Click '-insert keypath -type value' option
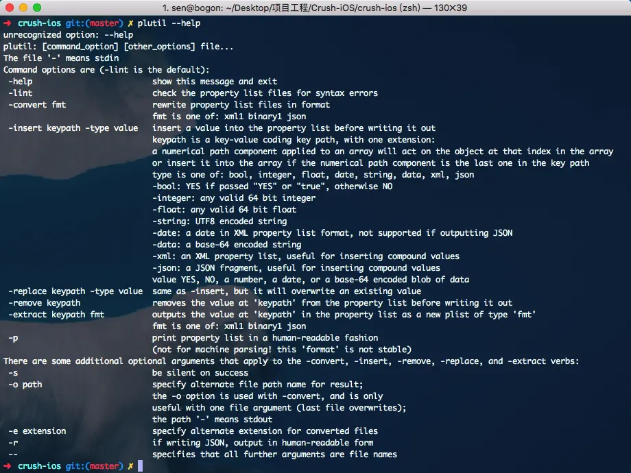The height and width of the screenshot is (473, 631). click(x=73, y=128)
